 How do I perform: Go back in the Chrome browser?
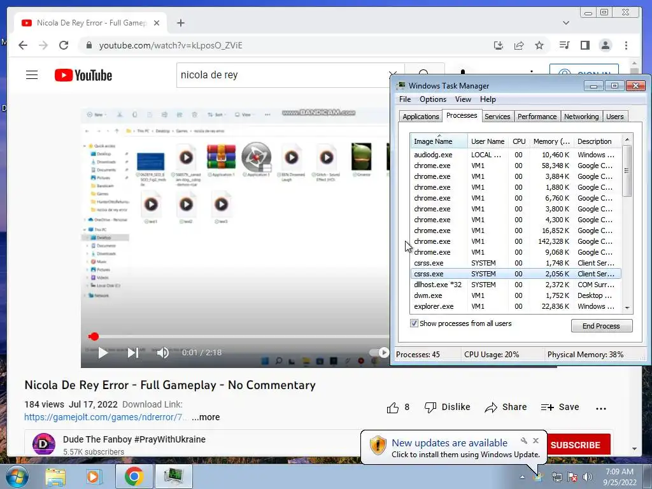(23, 45)
